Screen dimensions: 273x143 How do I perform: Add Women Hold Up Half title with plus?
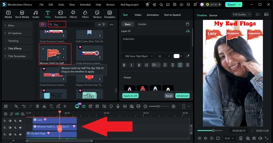tap(63, 57)
